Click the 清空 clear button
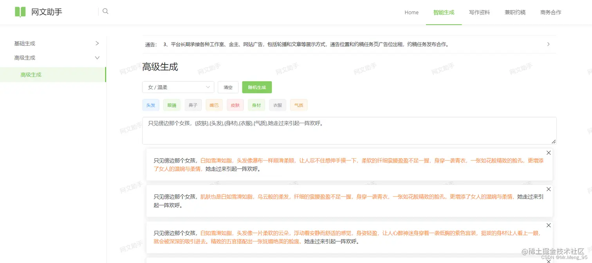 pyautogui.click(x=228, y=87)
